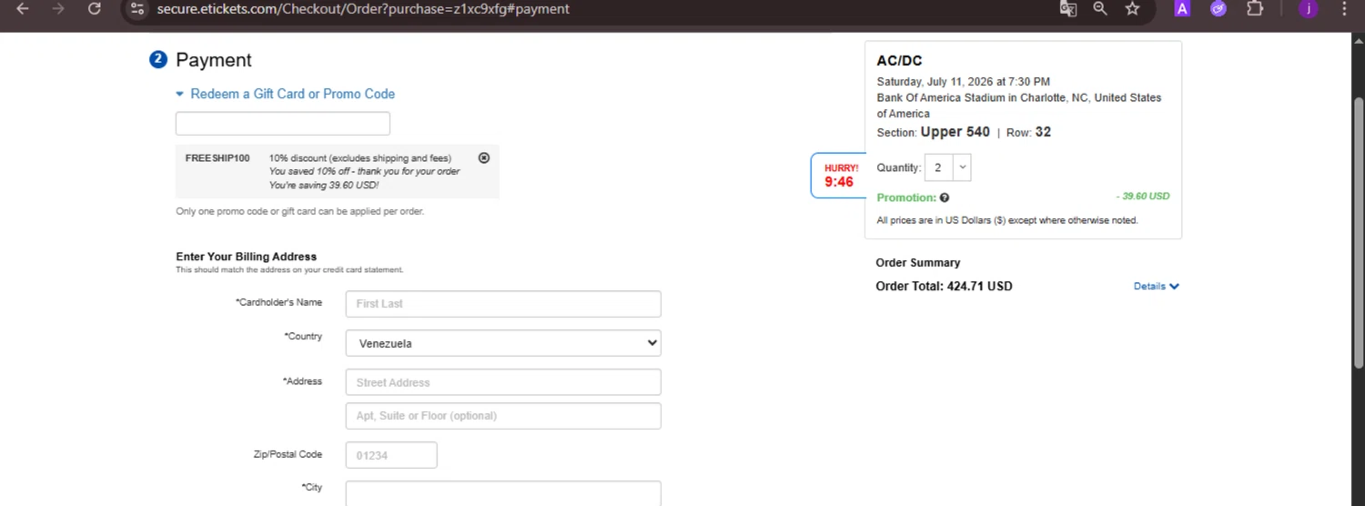Click the FREESHIP100 code text
1365x506 pixels.
click(217, 158)
